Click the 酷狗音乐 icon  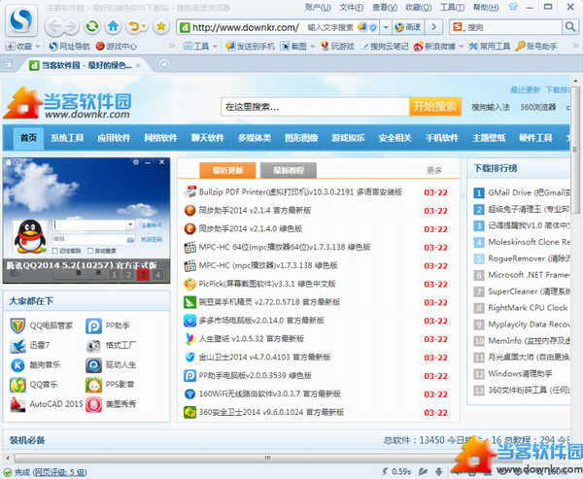click(17, 365)
